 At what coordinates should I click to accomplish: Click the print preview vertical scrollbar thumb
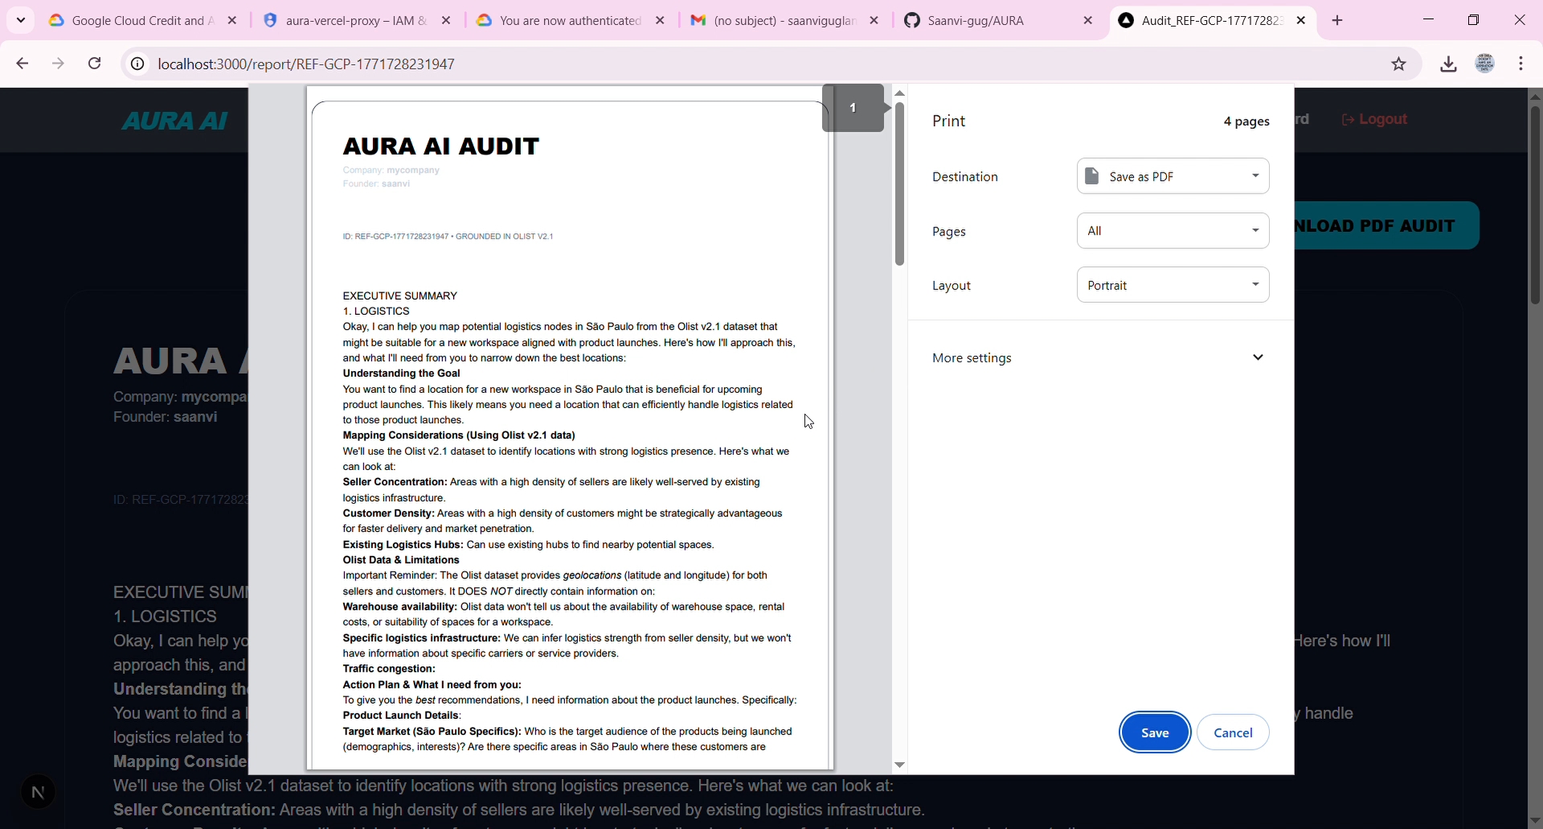coord(899,183)
